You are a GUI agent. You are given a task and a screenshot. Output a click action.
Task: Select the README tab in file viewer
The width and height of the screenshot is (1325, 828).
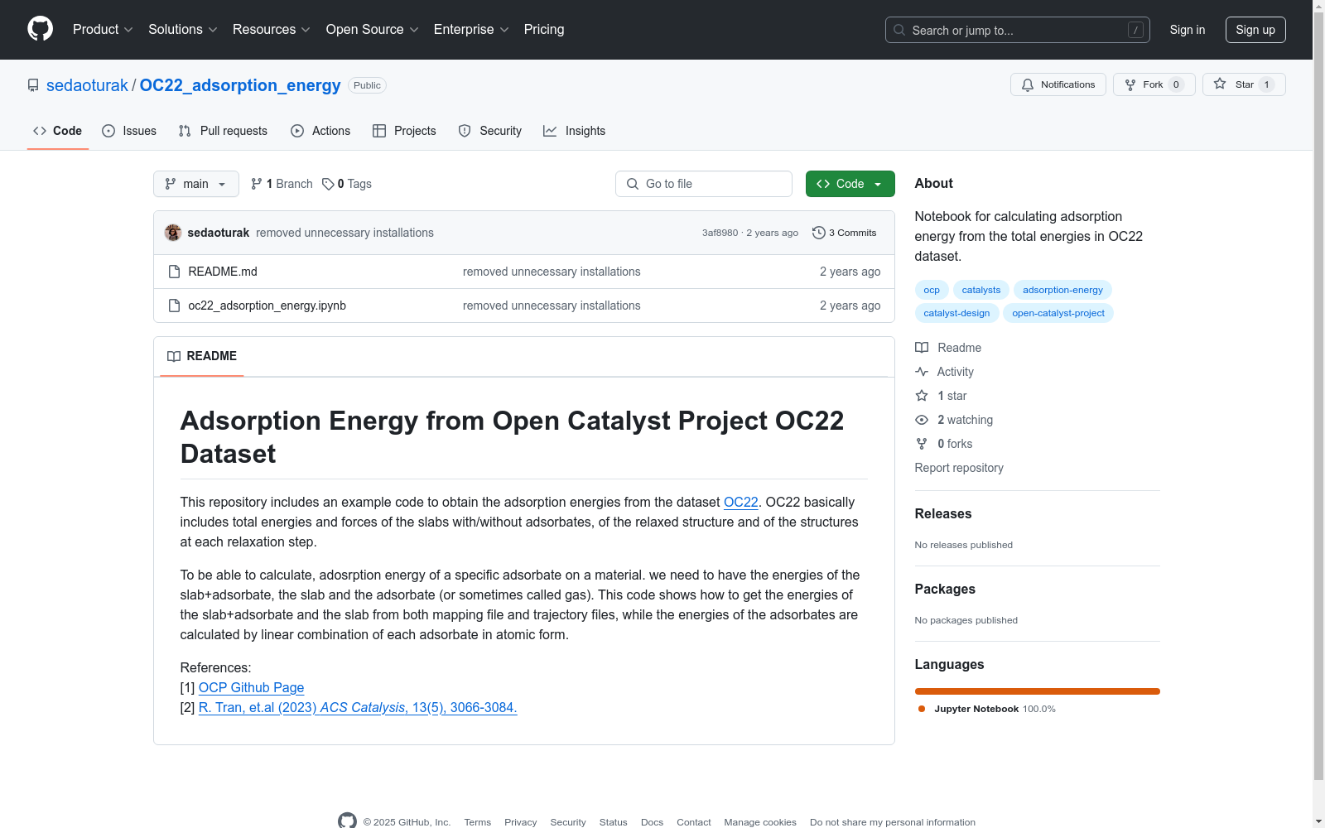[202, 356]
